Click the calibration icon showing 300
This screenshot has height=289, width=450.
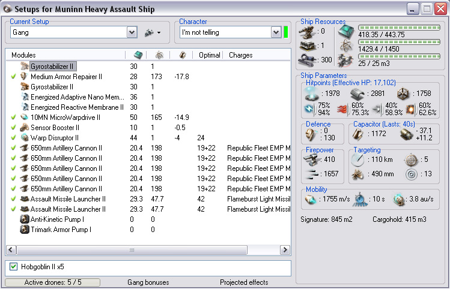point(308,60)
